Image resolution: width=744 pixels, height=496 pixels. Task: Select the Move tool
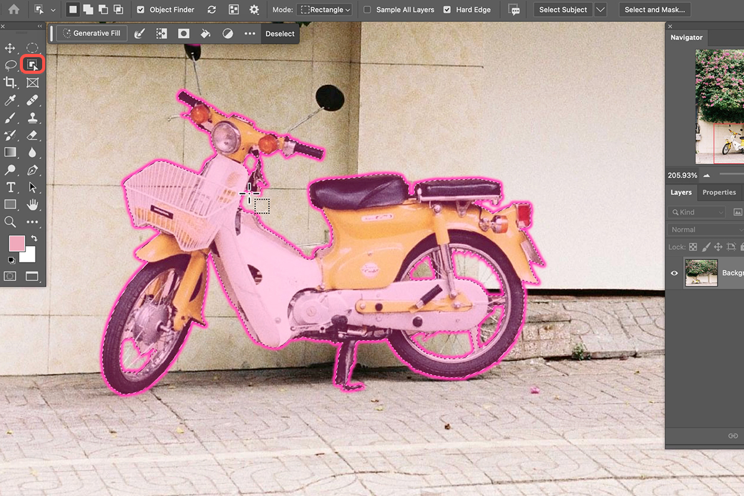click(x=10, y=48)
